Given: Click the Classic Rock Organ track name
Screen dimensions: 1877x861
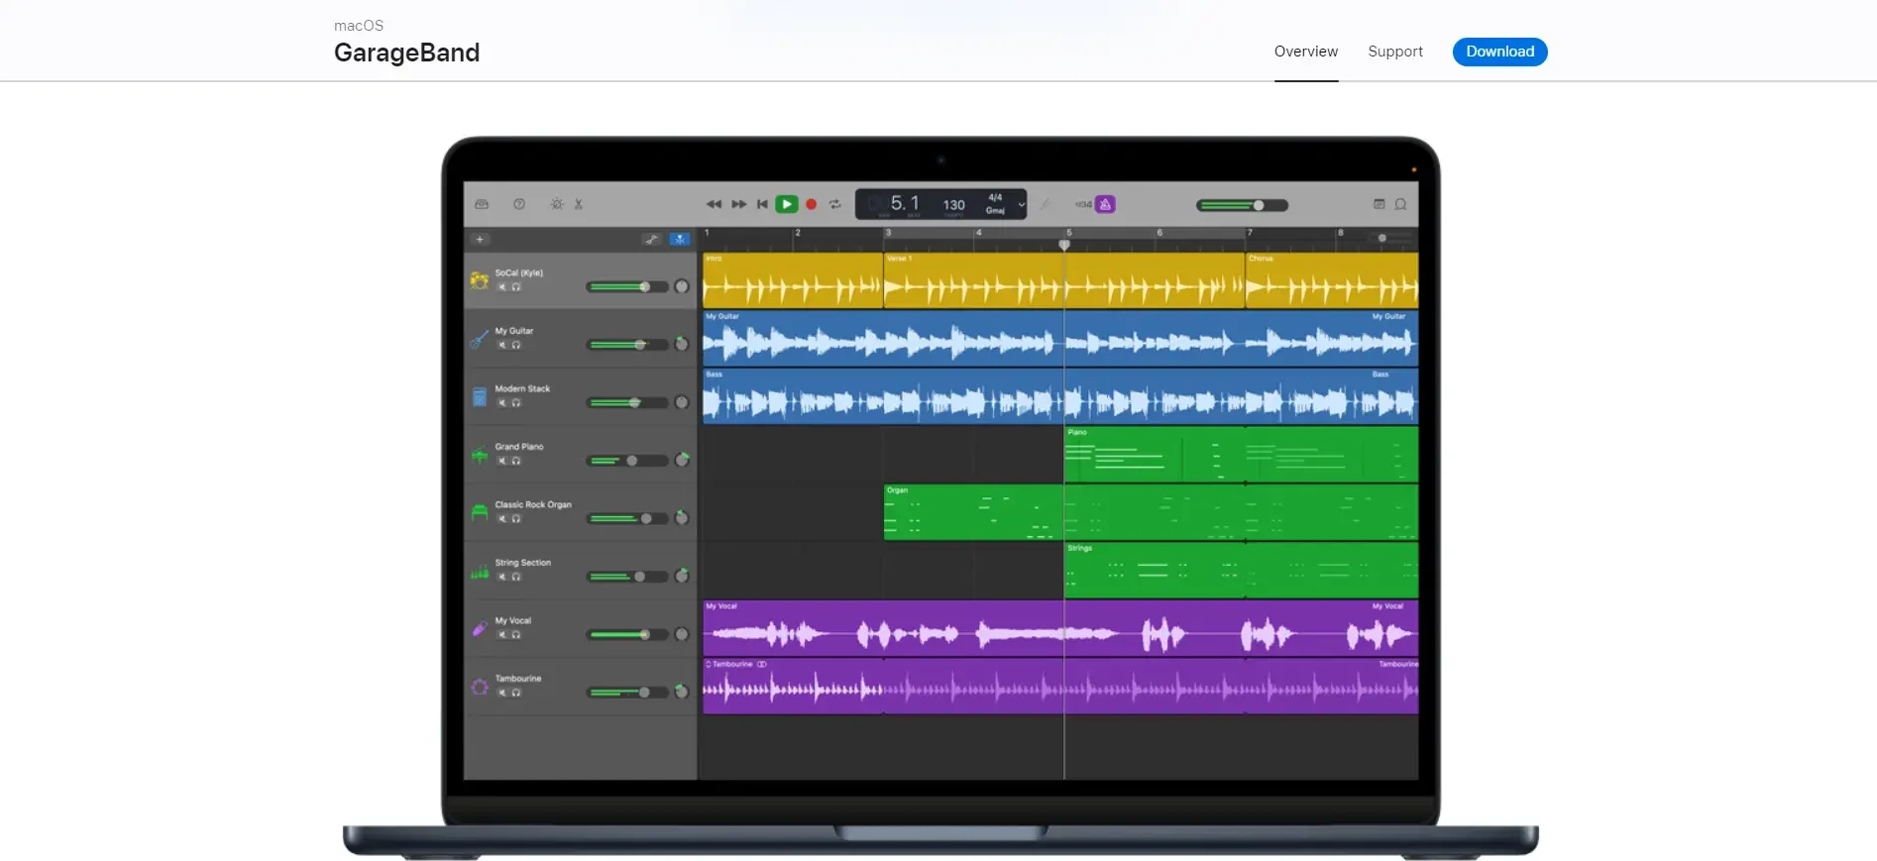Looking at the screenshot, I should 533,504.
